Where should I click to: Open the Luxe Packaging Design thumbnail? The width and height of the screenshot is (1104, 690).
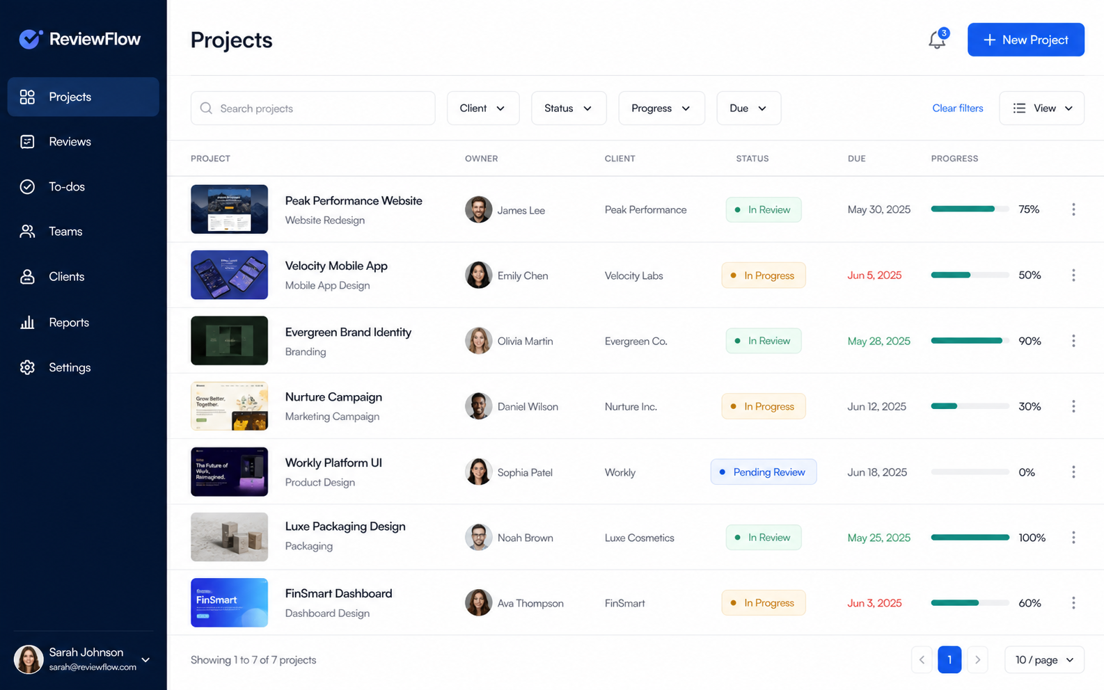229,537
